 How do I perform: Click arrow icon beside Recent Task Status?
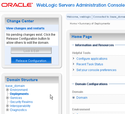[73, 64]
